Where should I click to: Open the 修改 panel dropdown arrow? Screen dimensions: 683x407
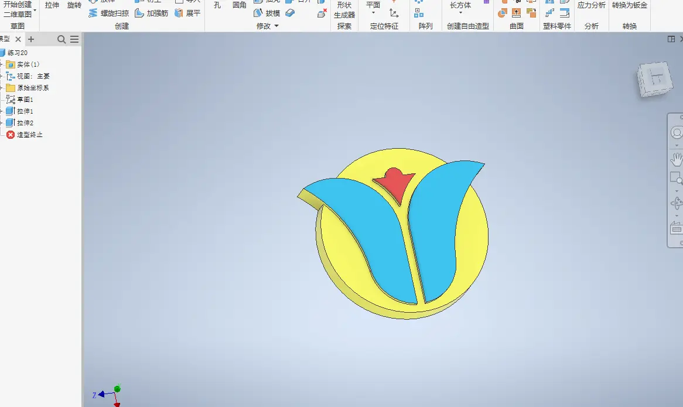[276, 26]
